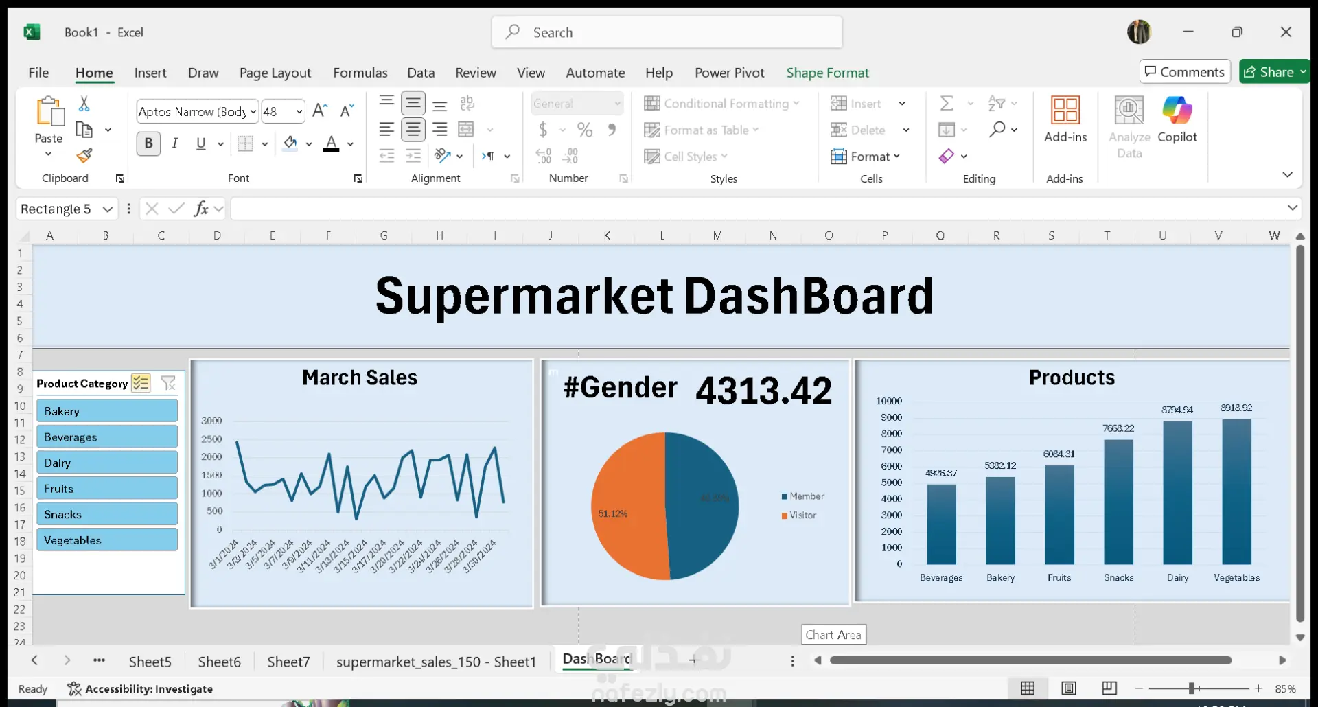The width and height of the screenshot is (1318, 707).
Task: Open the File menu
Action: pos(38,73)
